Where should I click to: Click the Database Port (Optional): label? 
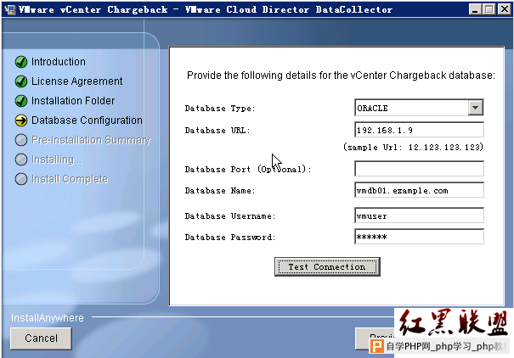[248, 169]
